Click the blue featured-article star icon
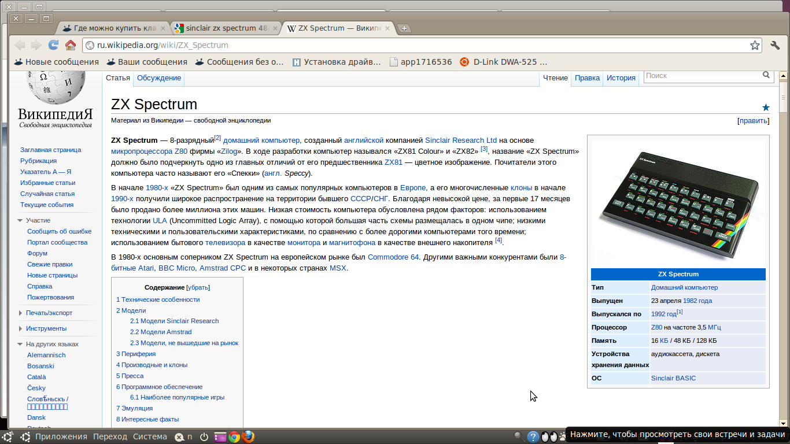 (766, 107)
